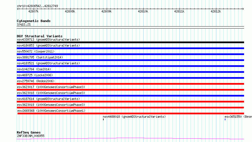This screenshot has height=142, width=252.
Task: Click small marker under nsv4488018
Action: tap(103, 119)
